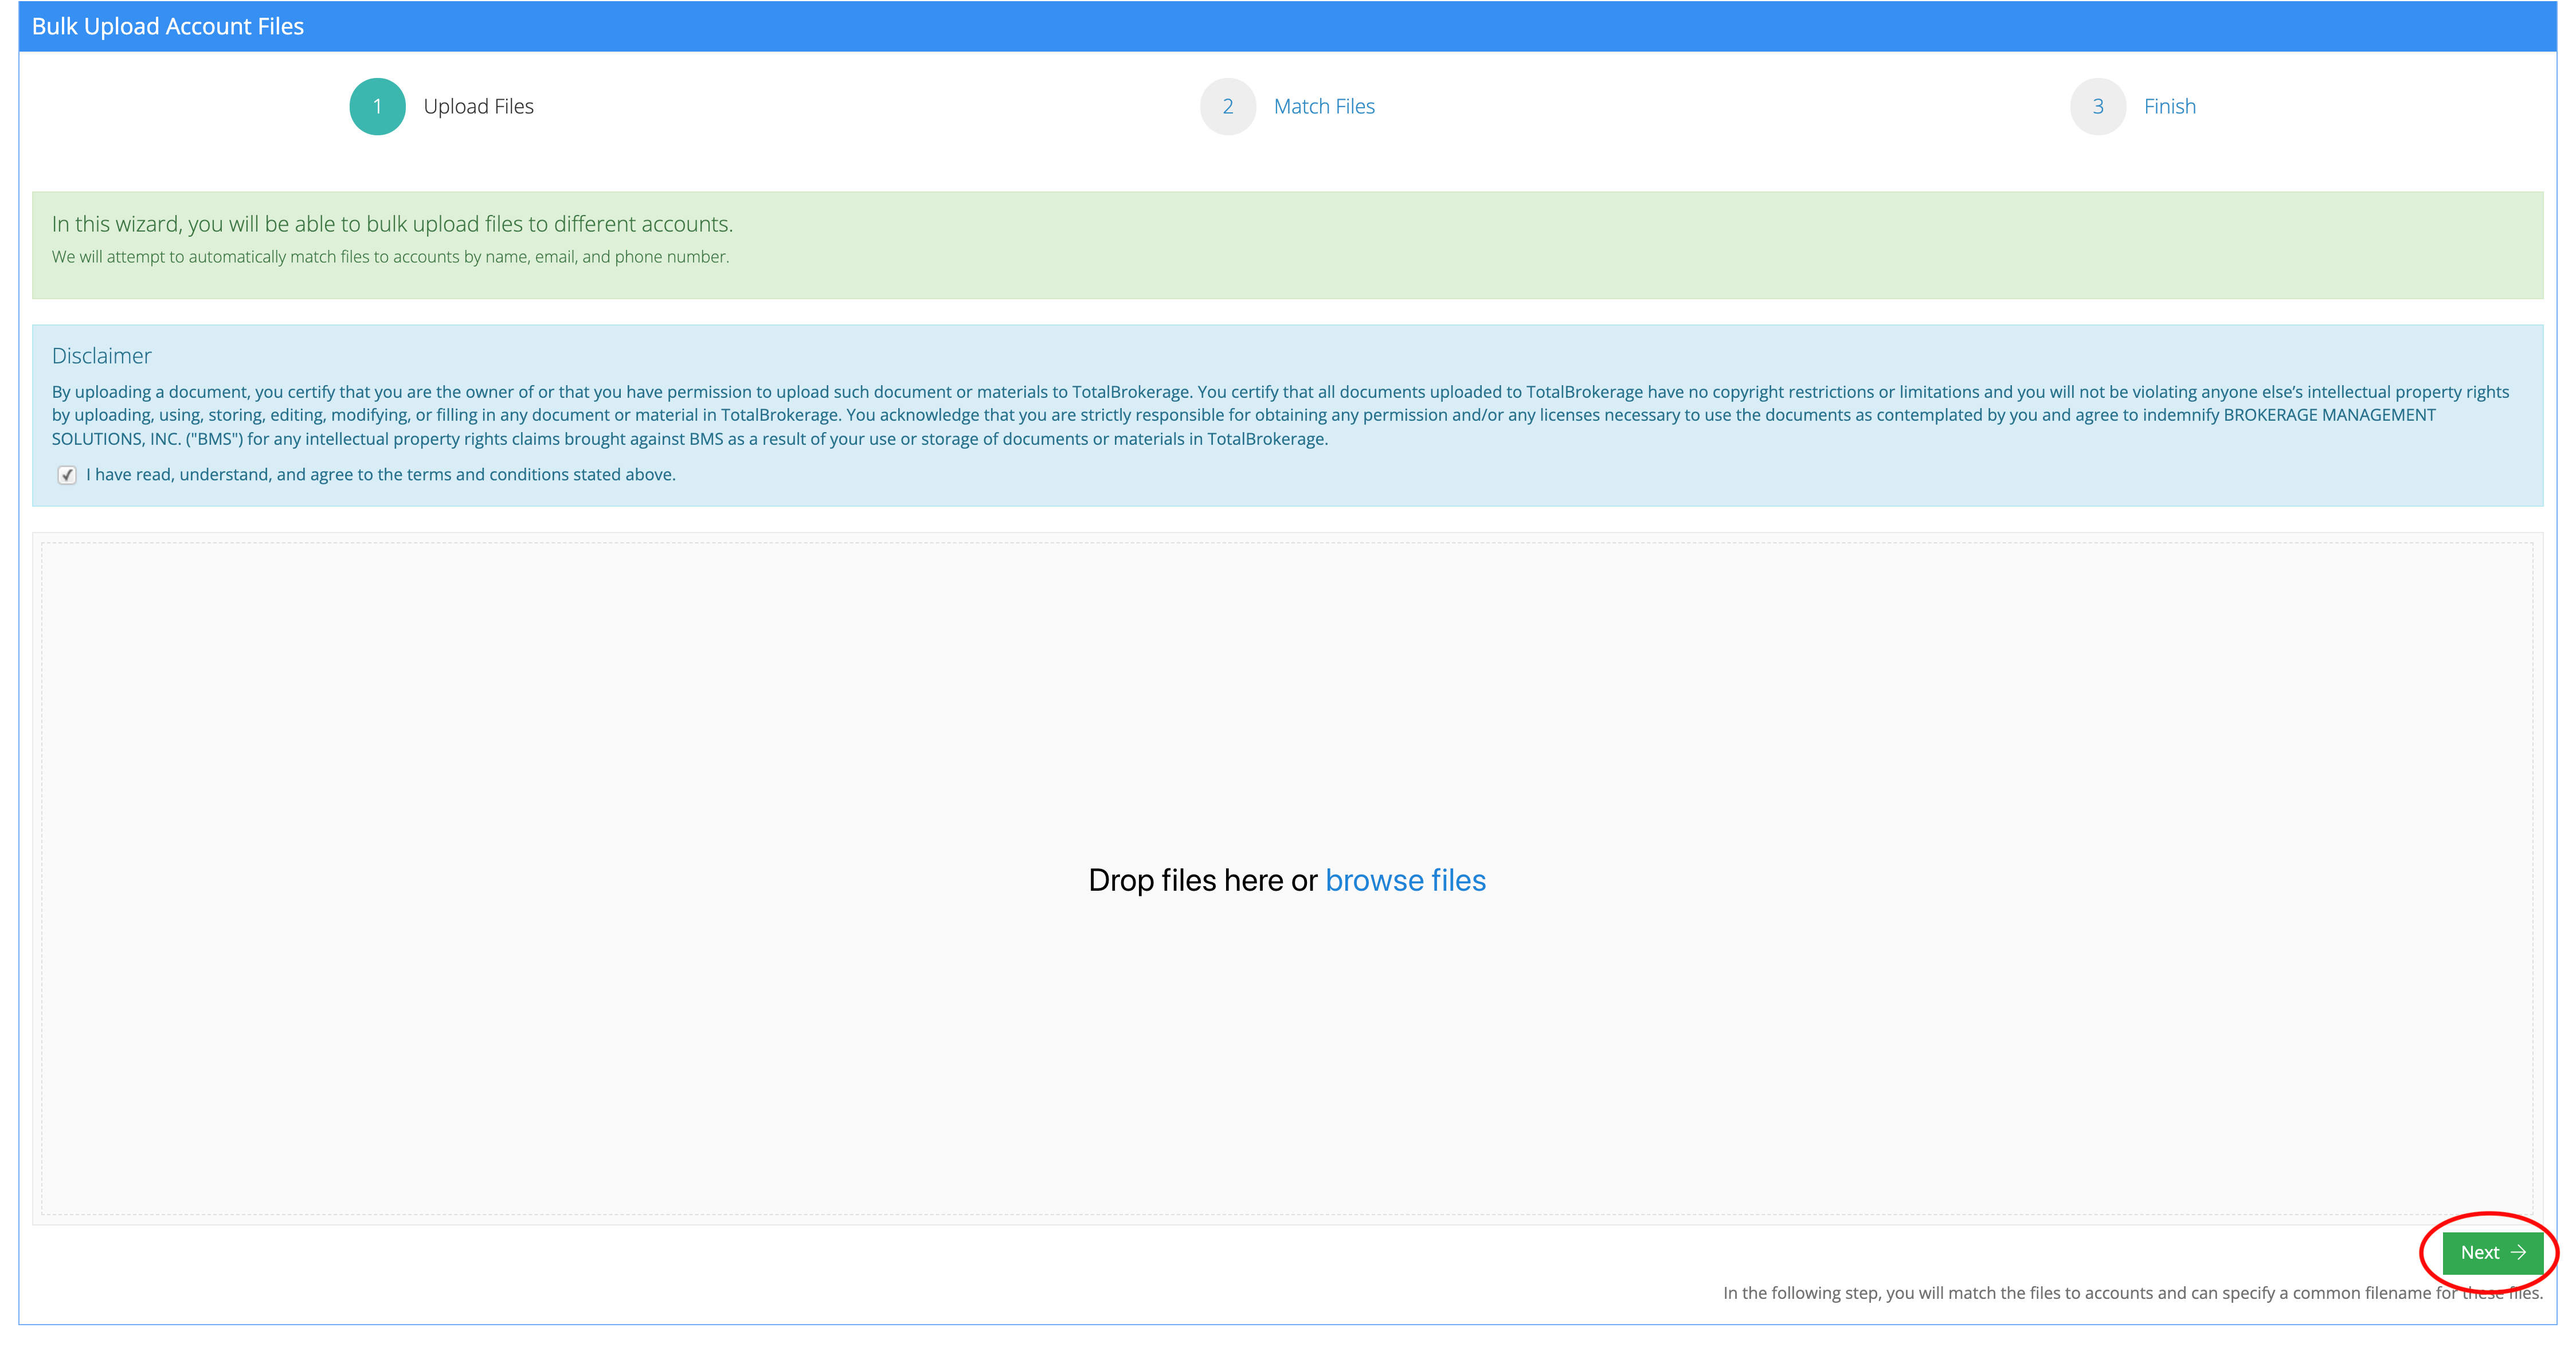Click the 'I have read, understand' label

[x=380, y=474]
